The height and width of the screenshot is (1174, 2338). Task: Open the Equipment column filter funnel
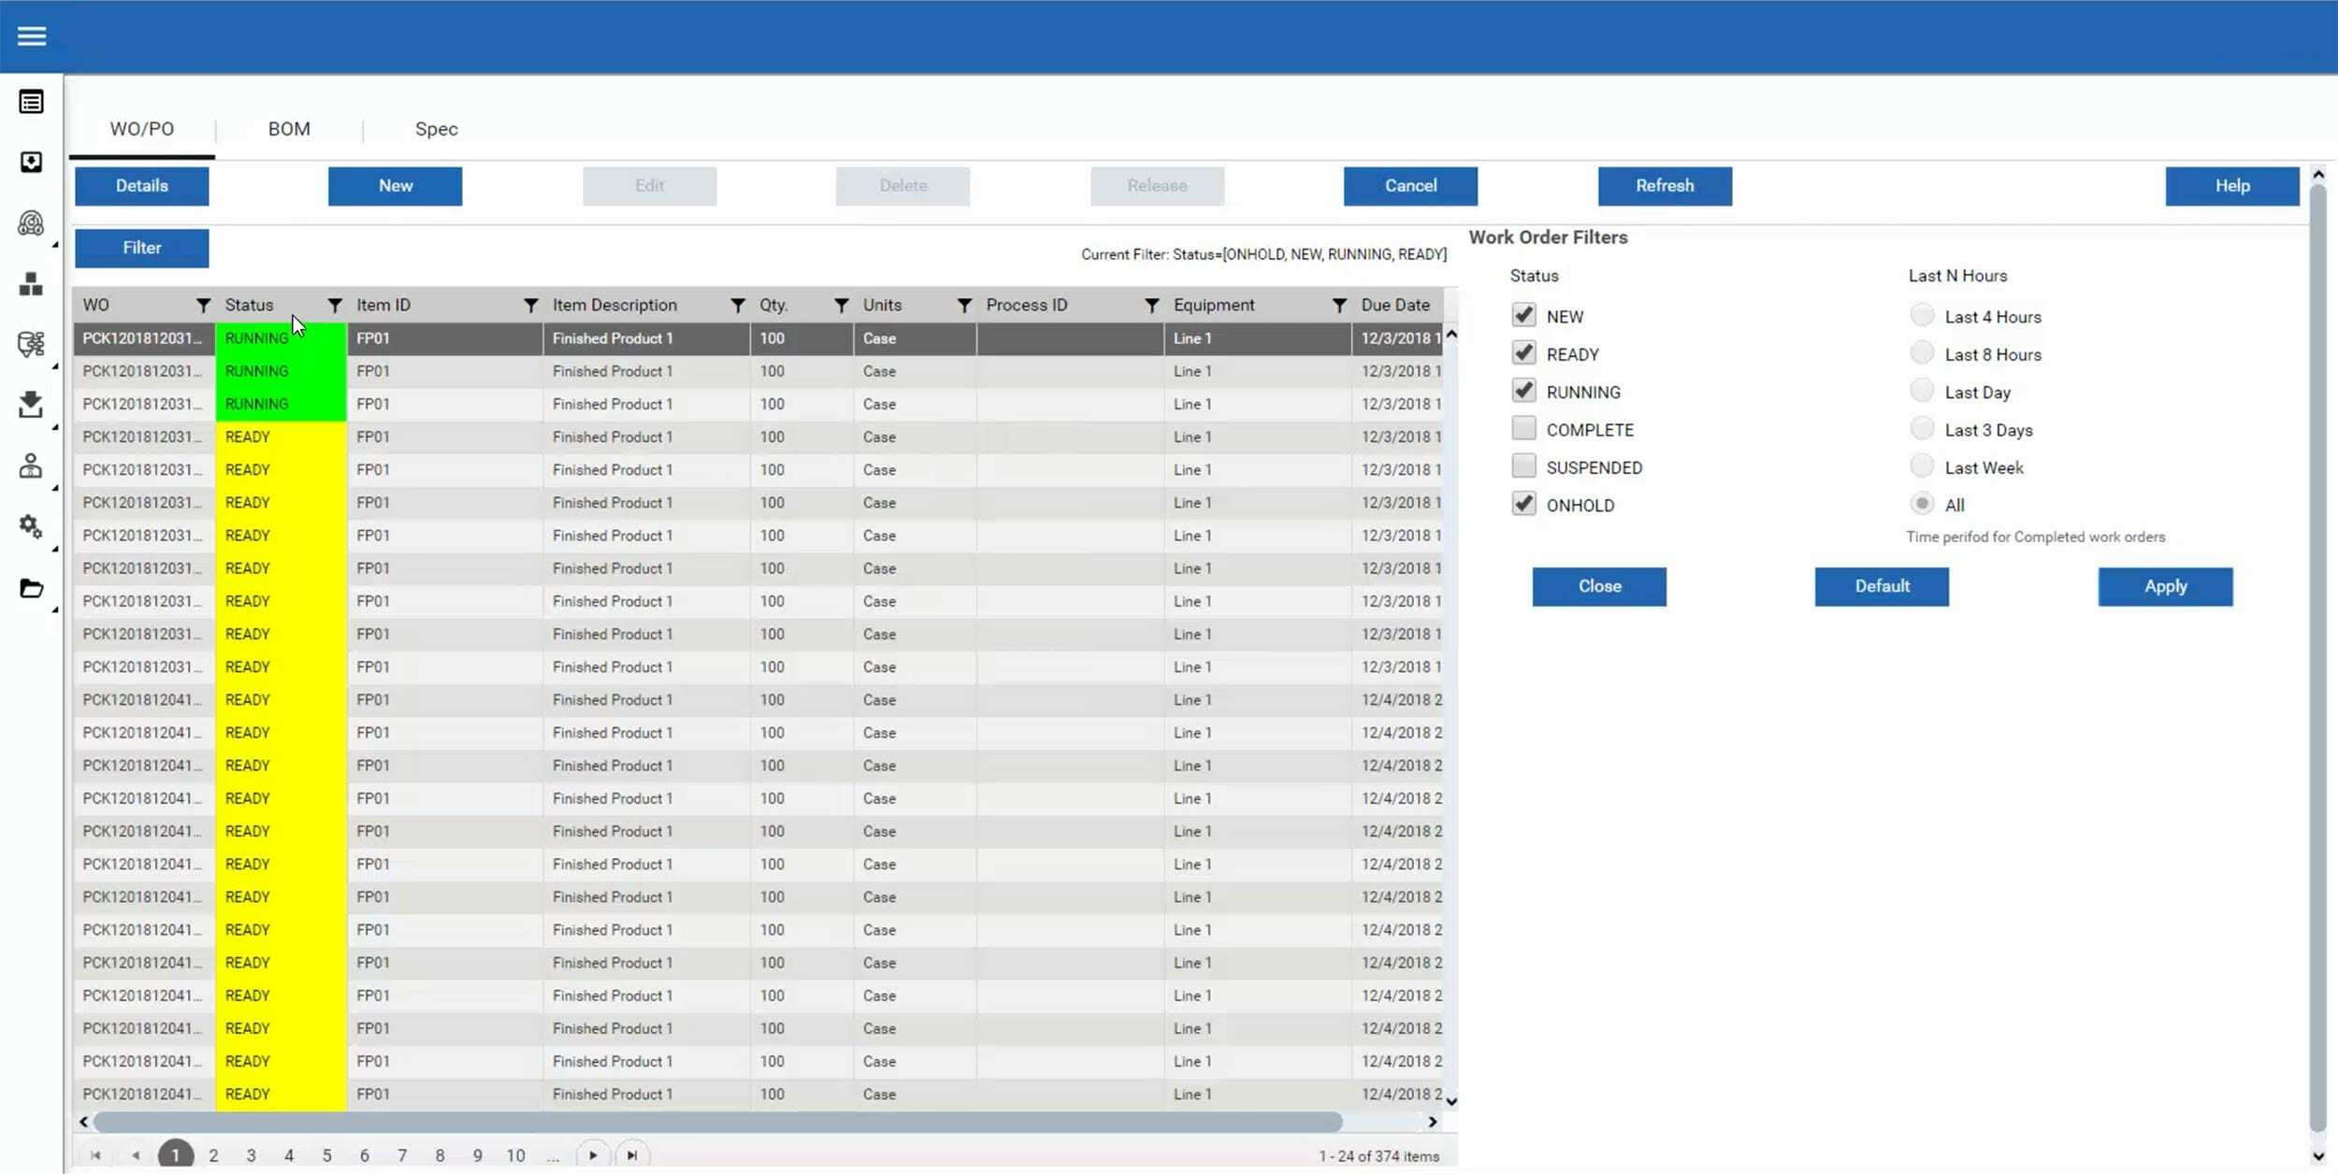click(1339, 306)
